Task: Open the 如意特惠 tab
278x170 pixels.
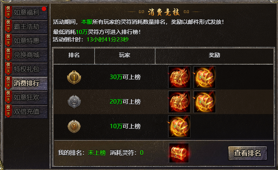Action: click(26, 41)
